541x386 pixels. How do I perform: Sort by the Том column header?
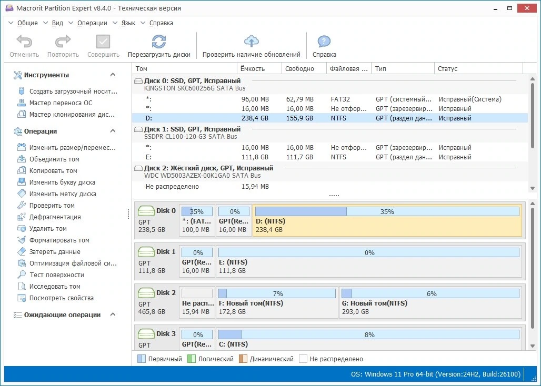[185, 68]
